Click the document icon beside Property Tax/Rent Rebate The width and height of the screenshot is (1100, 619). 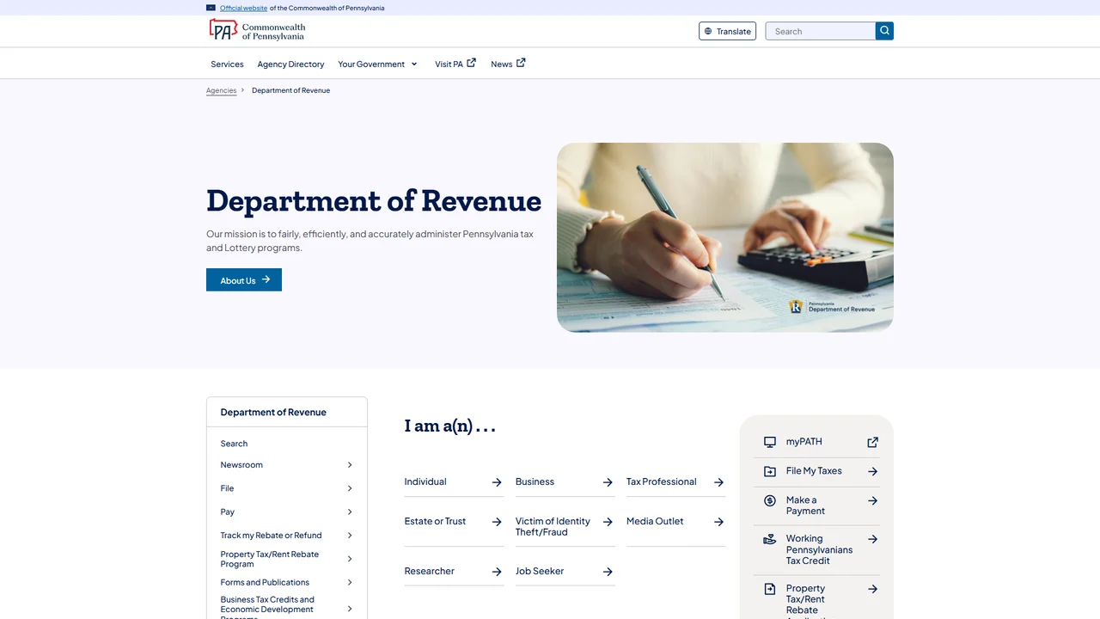tap(770, 589)
